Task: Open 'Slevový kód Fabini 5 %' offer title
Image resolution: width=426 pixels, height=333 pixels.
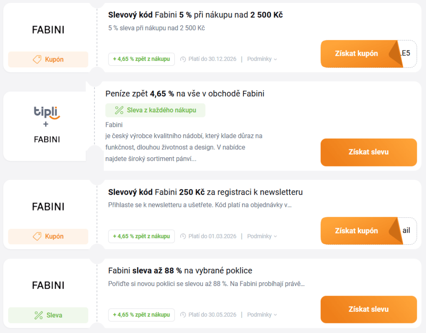Action: click(x=196, y=15)
